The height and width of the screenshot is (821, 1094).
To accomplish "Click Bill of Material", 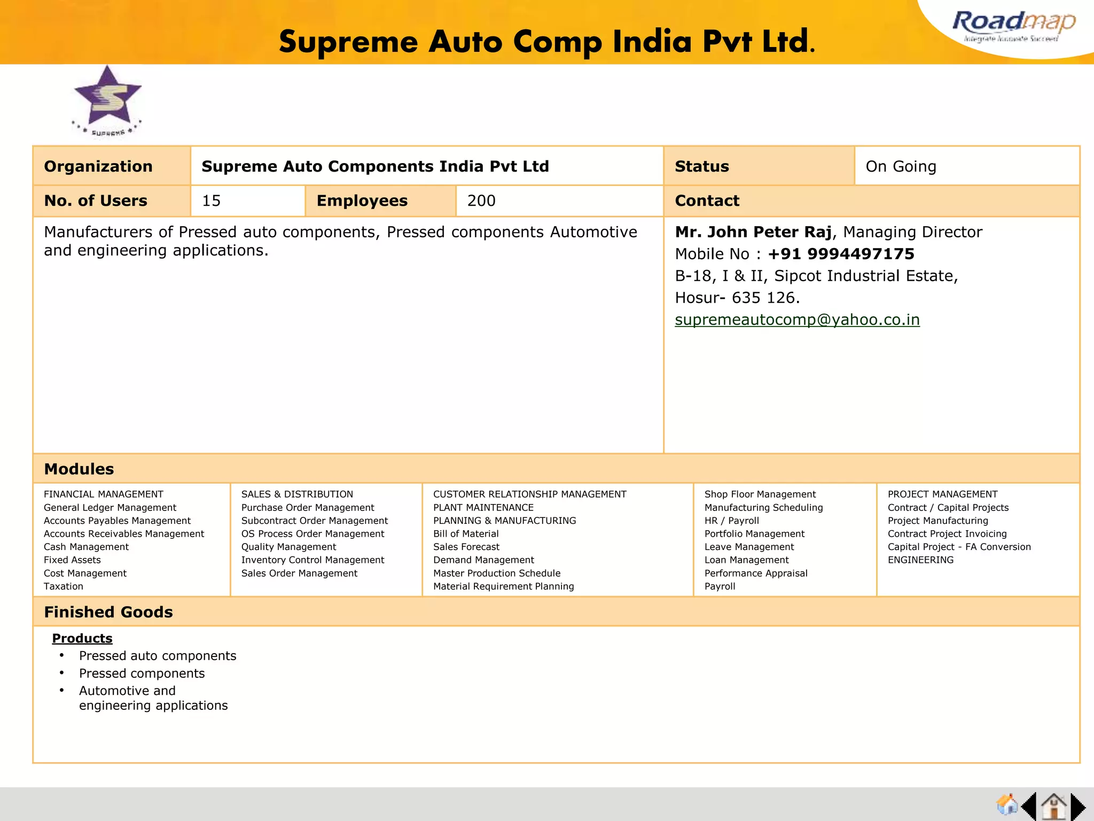I will pos(466,533).
